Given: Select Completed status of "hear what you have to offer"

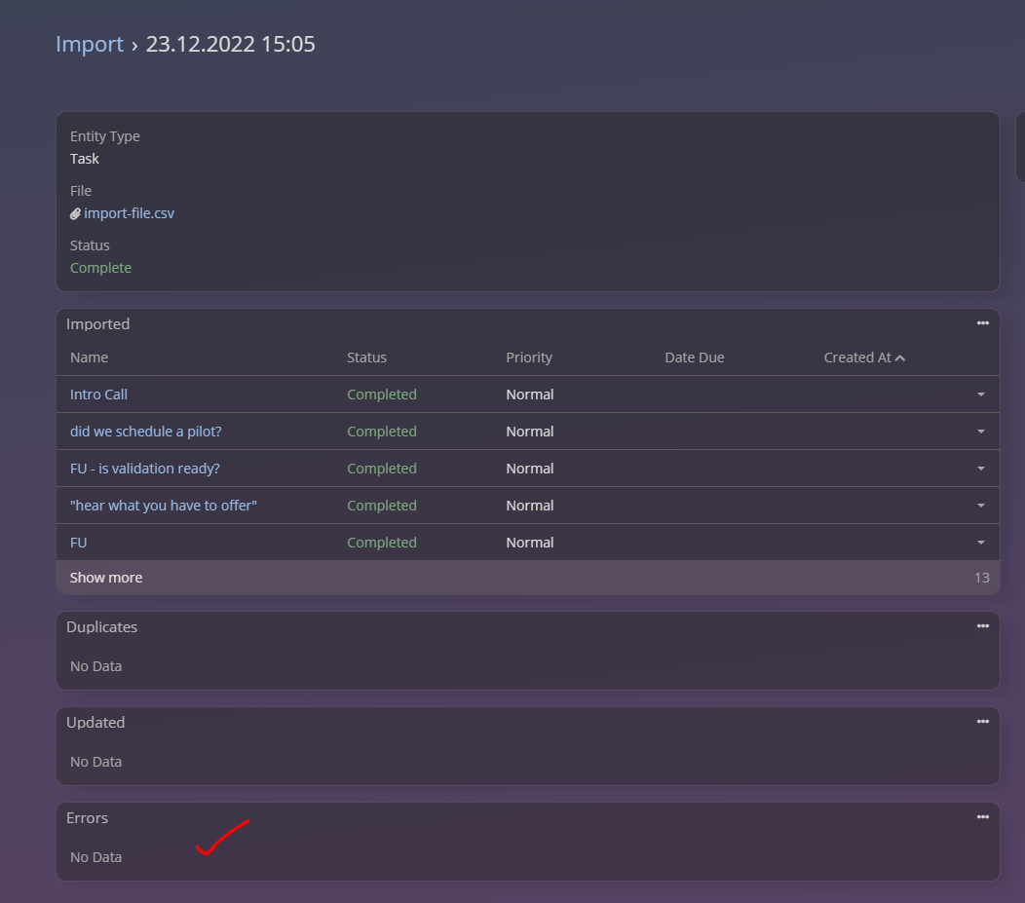Looking at the screenshot, I should pos(382,506).
